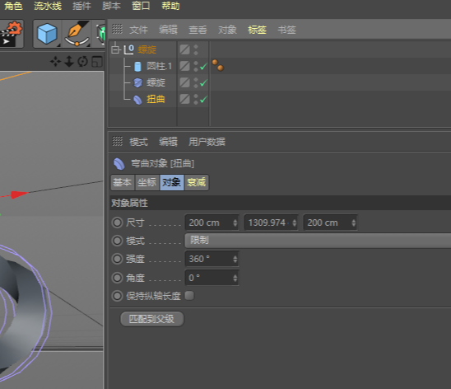Click the 圆柱.1 cylinder icon
Viewport: 451px width, 389px height.
[137, 67]
